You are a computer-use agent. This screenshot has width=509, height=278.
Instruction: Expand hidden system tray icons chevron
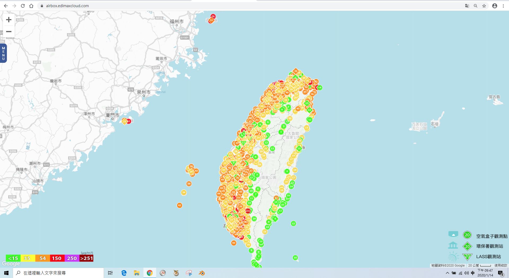click(447, 273)
